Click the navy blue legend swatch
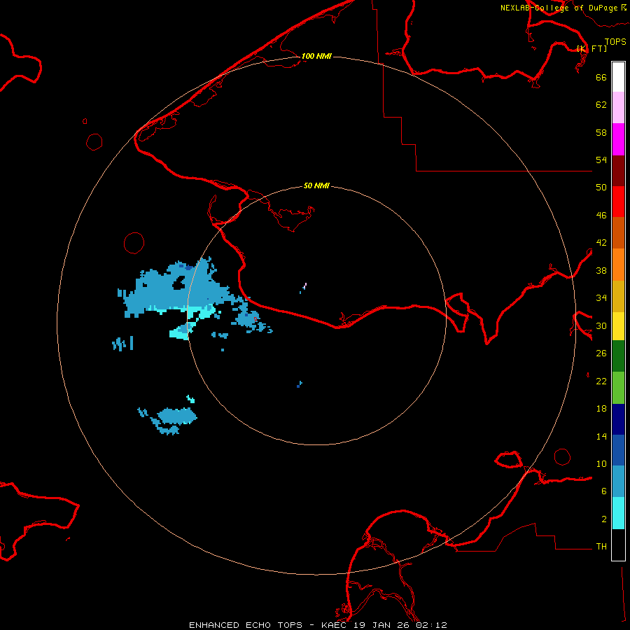The height and width of the screenshot is (630, 630). pyautogui.click(x=618, y=419)
